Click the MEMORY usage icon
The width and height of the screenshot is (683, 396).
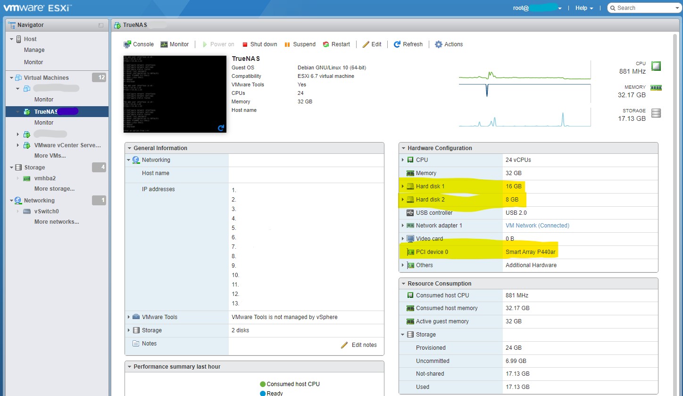click(x=656, y=87)
